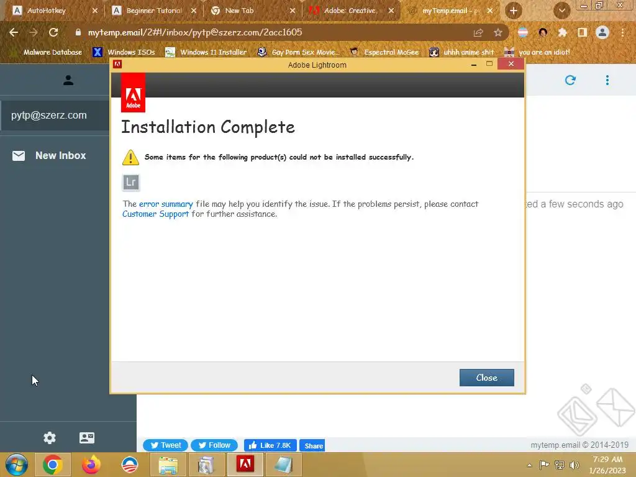Open the you are an idiot! bookmark
Image resolution: width=636 pixels, height=477 pixels.
tap(537, 52)
